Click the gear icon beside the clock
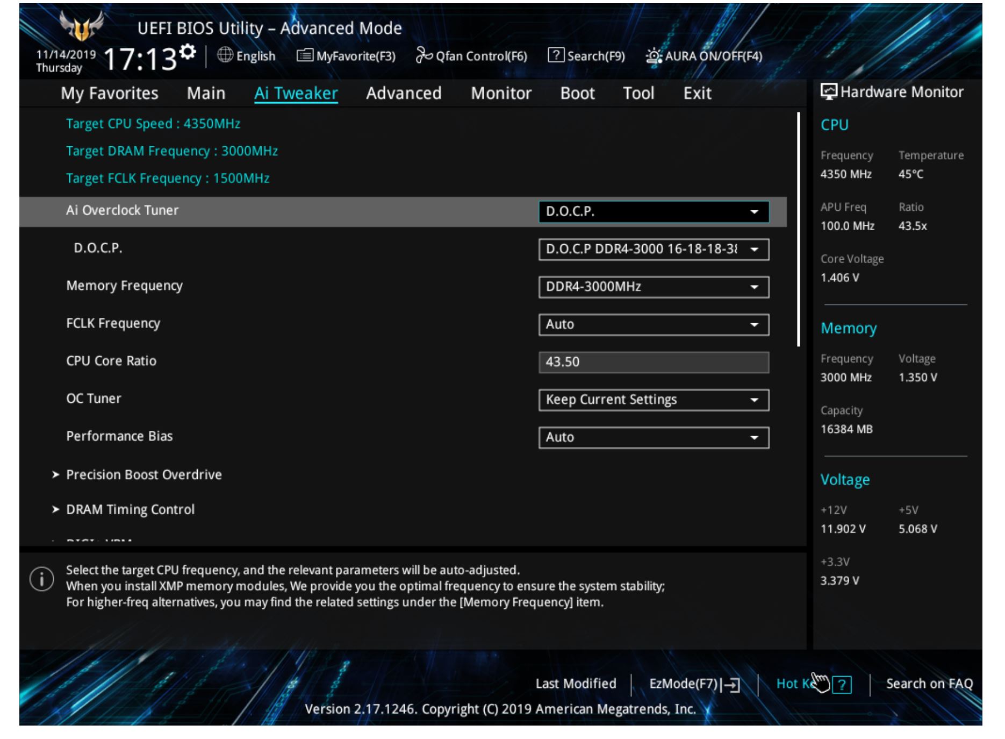The width and height of the screenshot is (1005, 739). coord(187,52)
